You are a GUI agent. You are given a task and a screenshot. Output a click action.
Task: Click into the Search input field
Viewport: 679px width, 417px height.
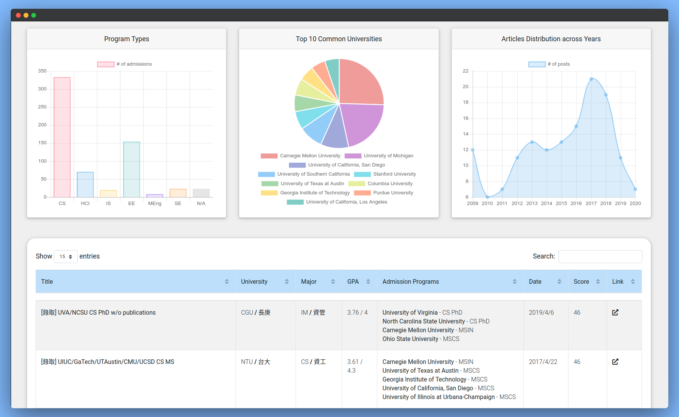(x=600, y=257)
